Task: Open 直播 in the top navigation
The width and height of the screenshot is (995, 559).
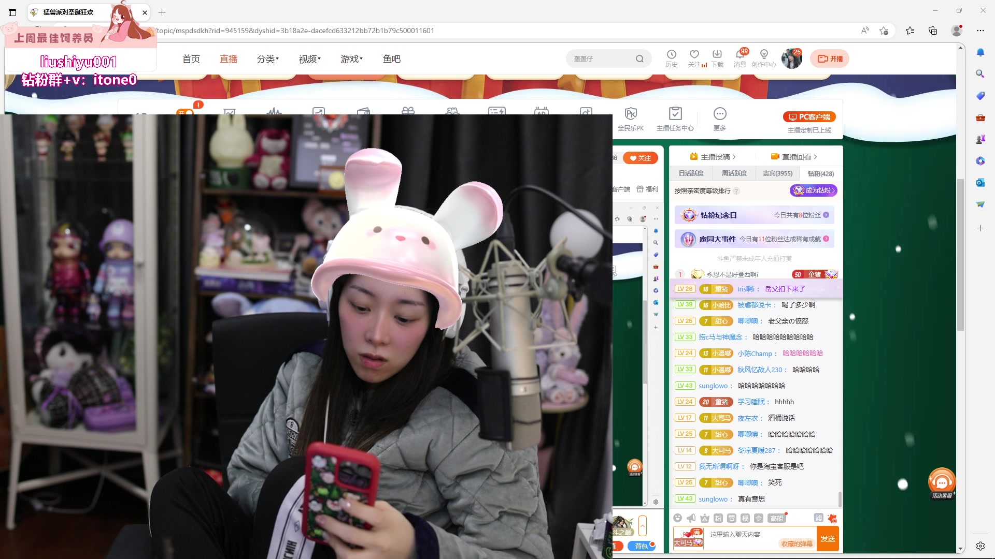Action: [229, 59]
